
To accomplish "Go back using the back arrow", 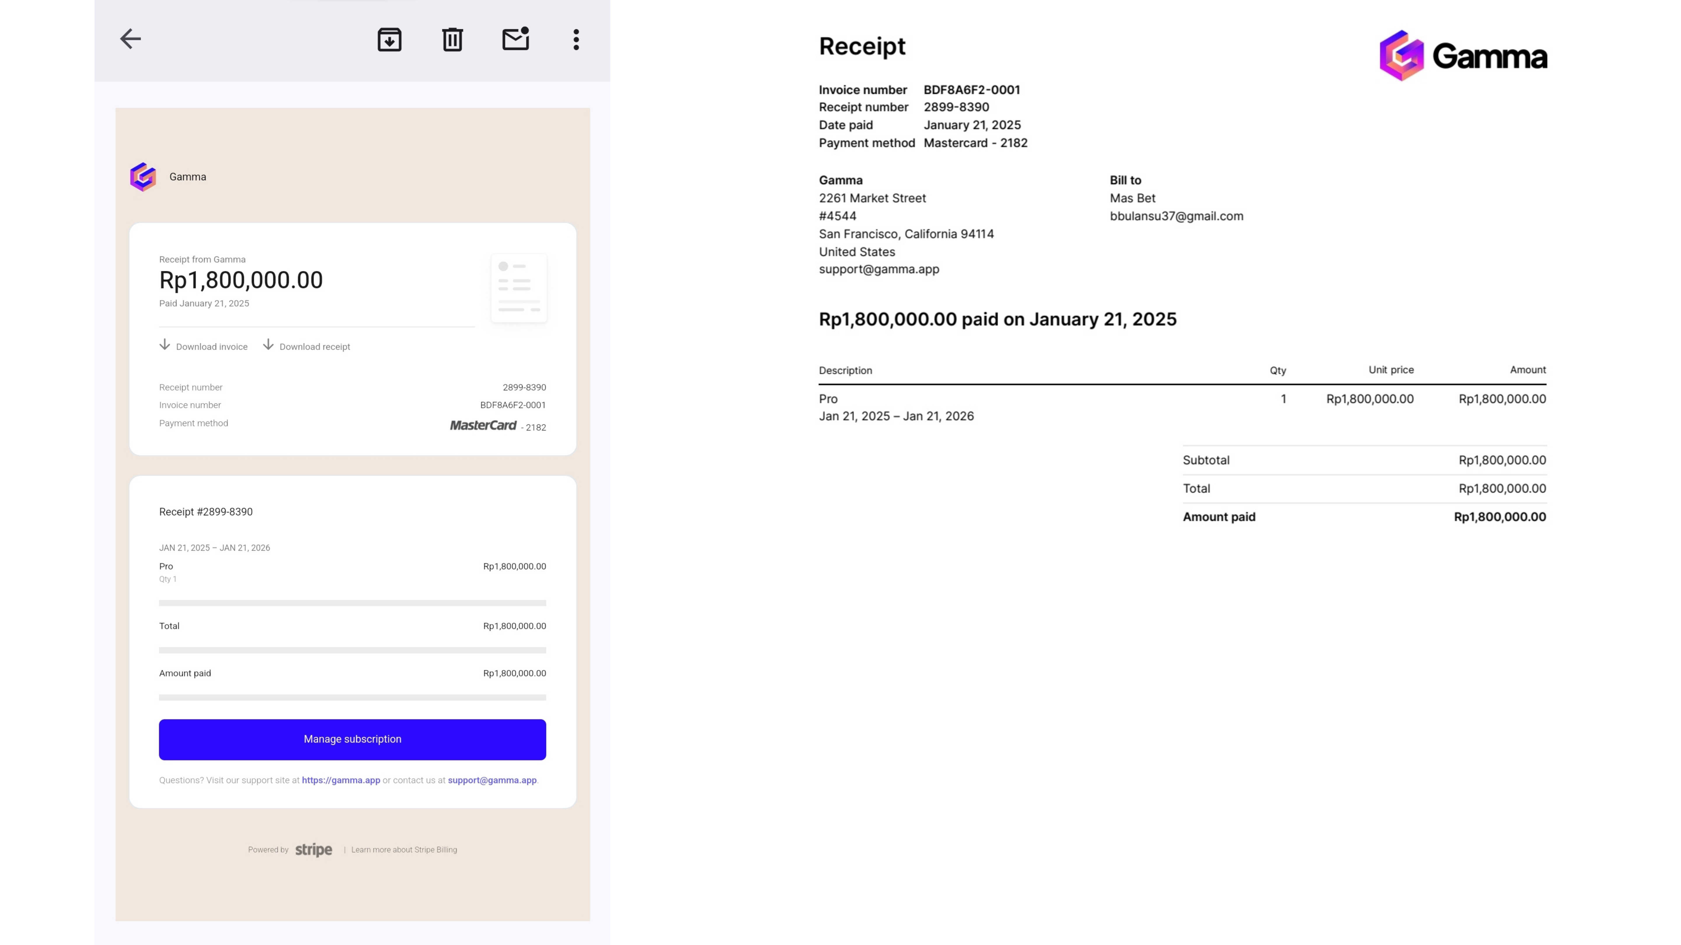I will (x=130, y=39).
